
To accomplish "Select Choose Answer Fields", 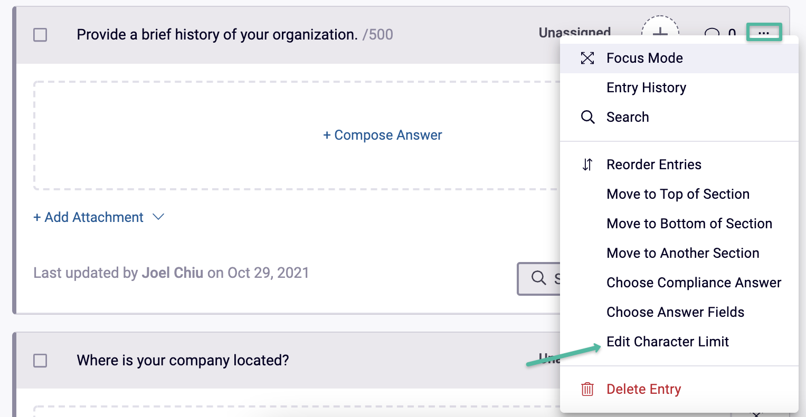I will [x=675, y=312].
